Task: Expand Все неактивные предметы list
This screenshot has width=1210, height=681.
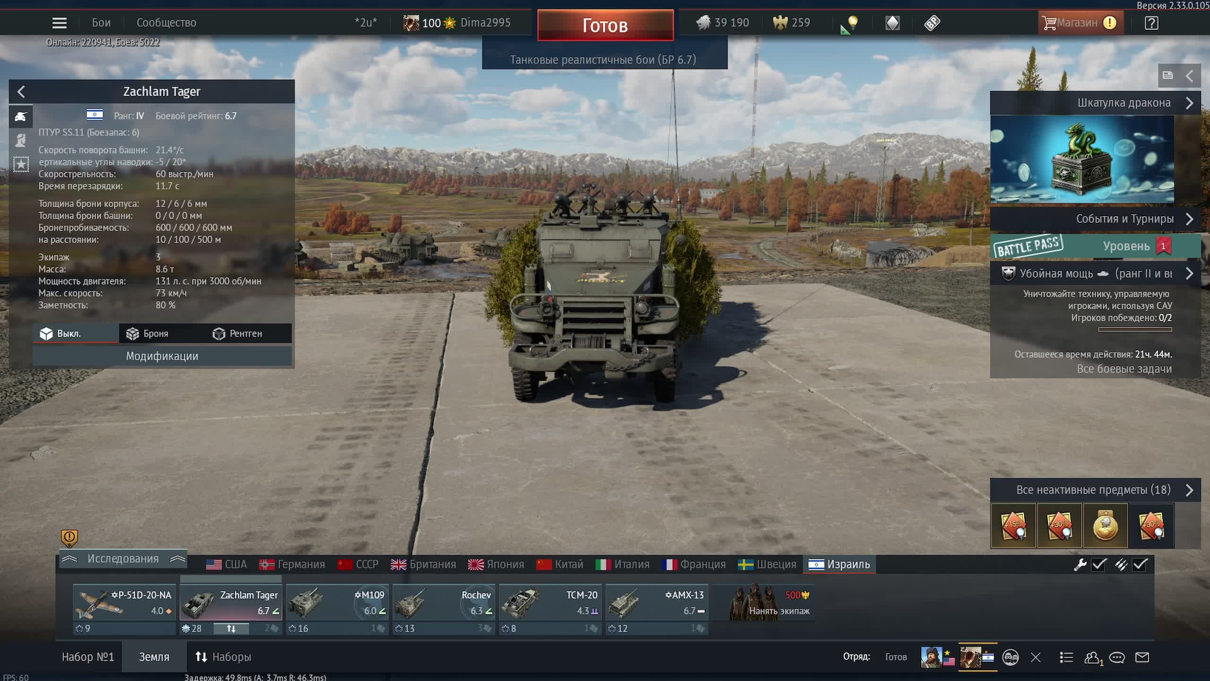Action: [1189, 490]
